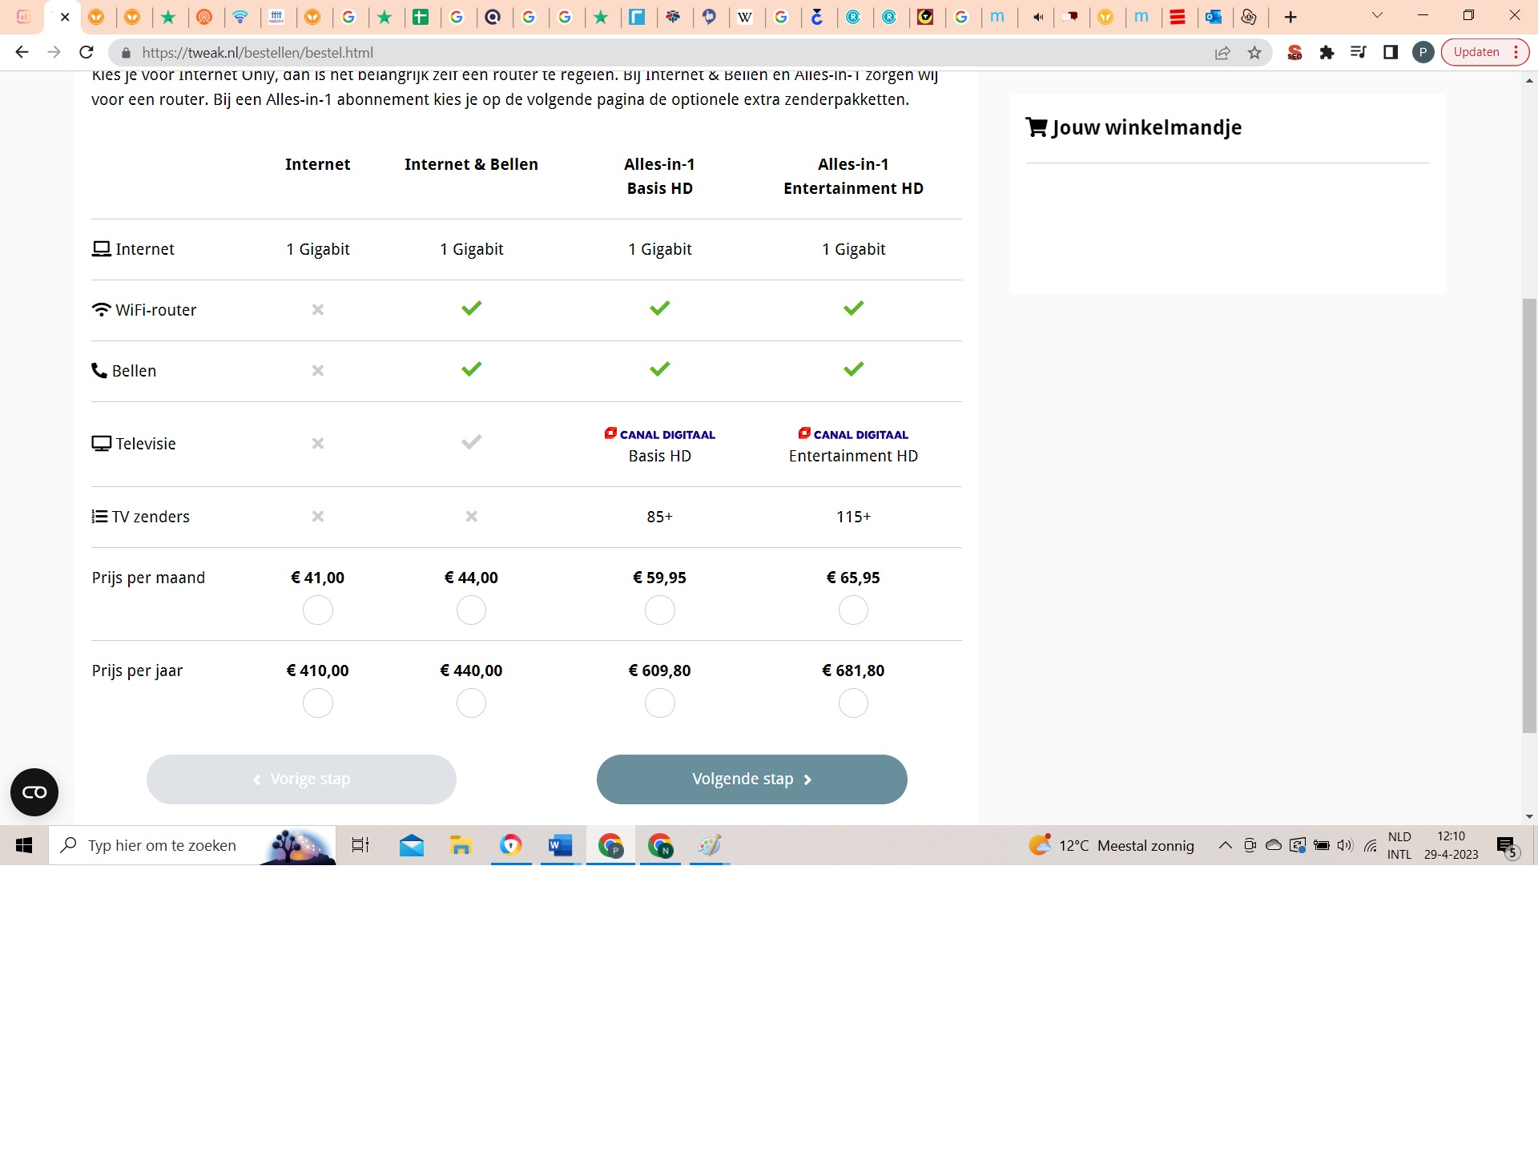Select Alles-in-1 Entertainment HD monthly €65,95 radio

(x=853, y=610)
